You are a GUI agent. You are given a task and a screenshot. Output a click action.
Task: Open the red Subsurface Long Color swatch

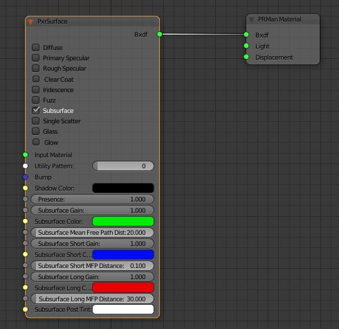(x=123, y=287)
